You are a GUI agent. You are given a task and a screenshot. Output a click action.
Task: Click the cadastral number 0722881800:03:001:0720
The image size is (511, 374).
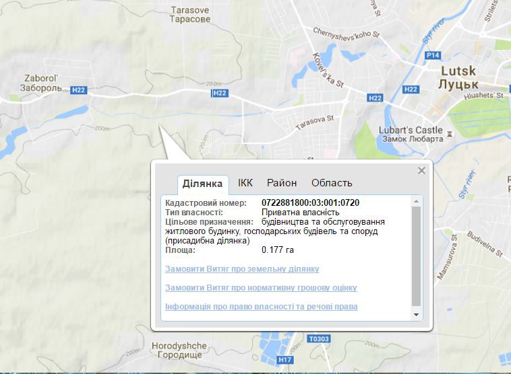point(310,203)
